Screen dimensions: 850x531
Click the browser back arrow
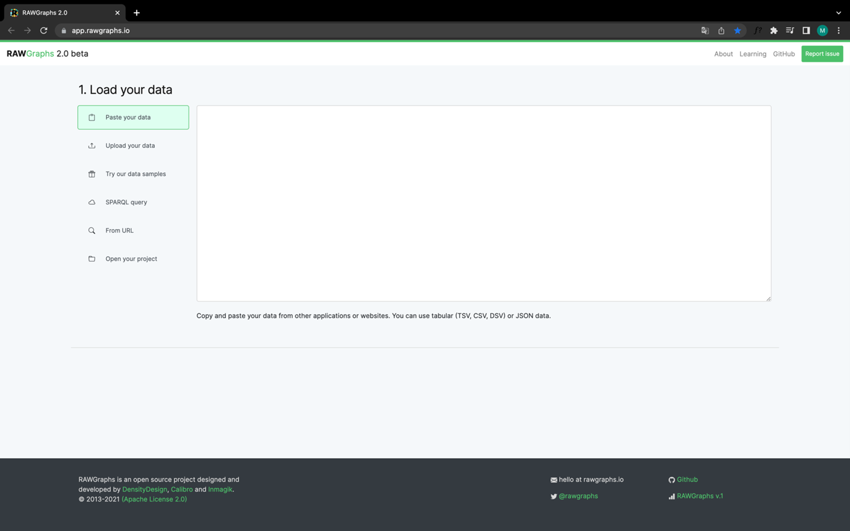pyautogui.click(x=11, y=30)
